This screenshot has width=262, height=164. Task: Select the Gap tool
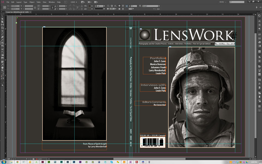click(2, 25)
